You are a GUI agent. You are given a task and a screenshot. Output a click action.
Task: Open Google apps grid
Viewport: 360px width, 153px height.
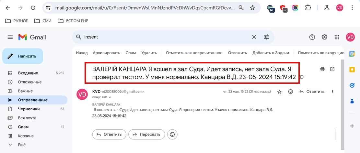coord(337,37)
